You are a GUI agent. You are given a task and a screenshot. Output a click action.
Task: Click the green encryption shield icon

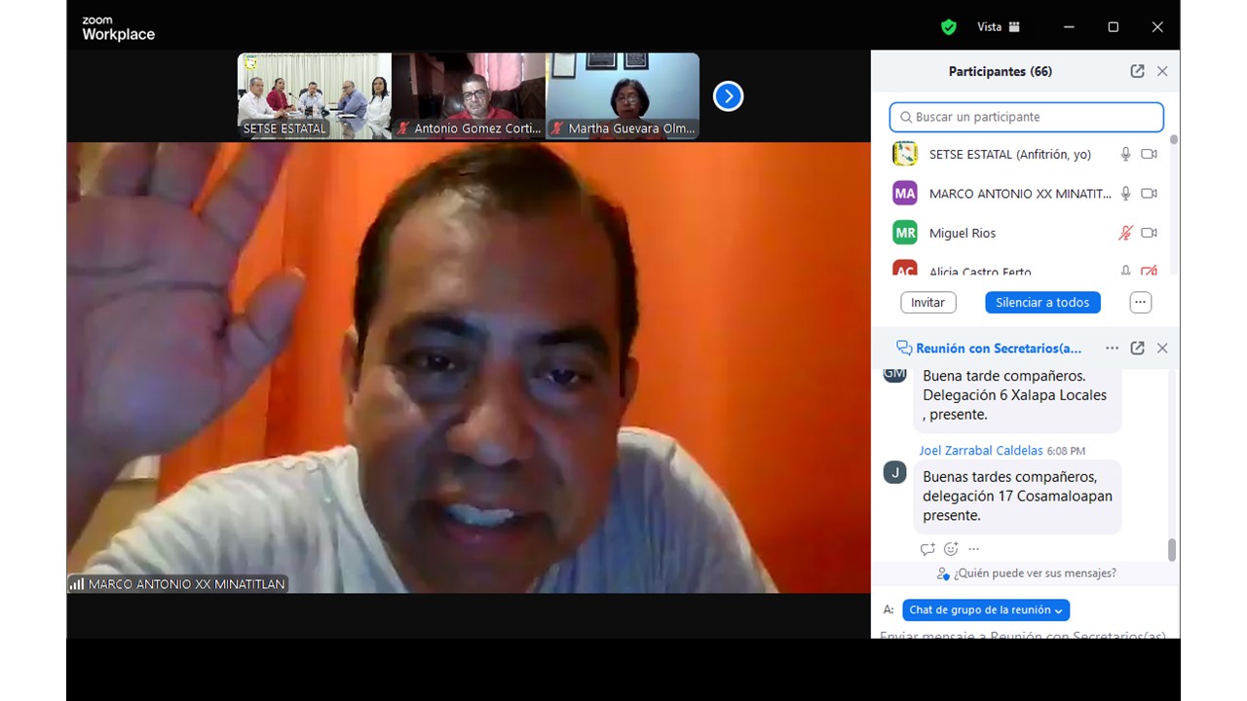coord(948,27)
